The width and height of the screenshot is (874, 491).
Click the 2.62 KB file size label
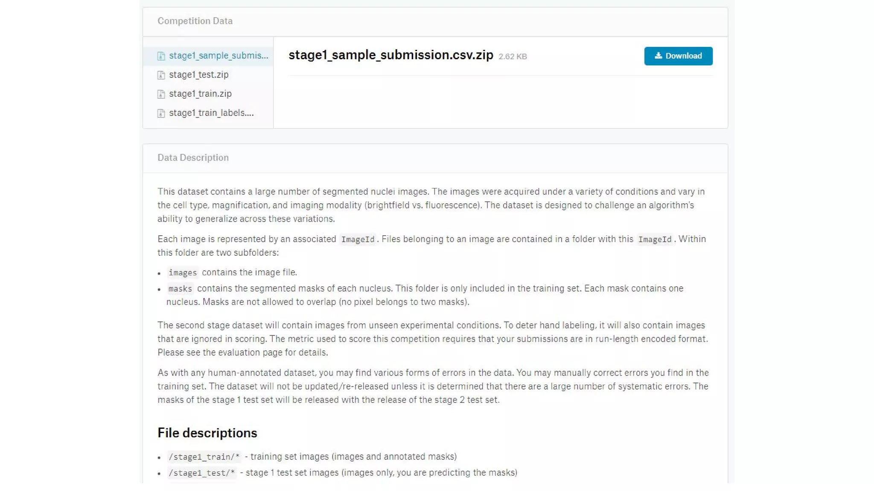tap(513, 57)
